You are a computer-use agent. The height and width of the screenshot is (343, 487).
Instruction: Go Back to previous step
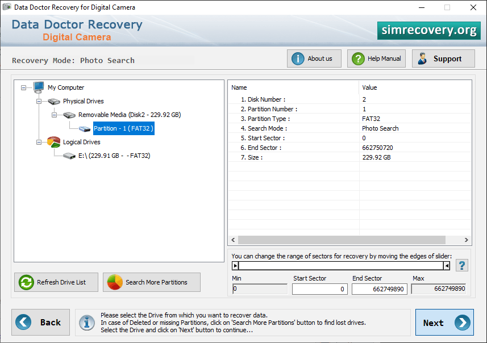tap(41, 322)
